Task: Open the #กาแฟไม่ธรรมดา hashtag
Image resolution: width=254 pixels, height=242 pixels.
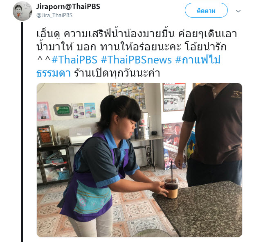Action: [198, 60]
